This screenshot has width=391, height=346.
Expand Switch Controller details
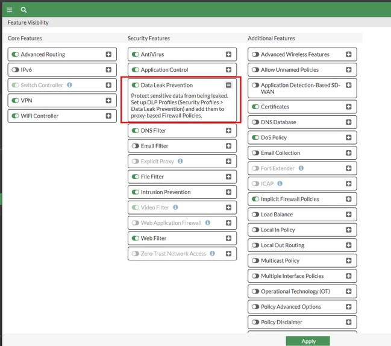tap(108, 85)
